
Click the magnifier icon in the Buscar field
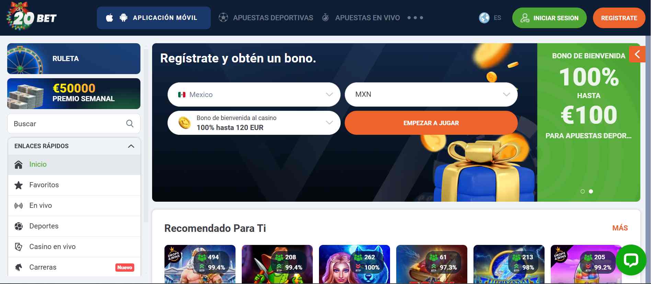(130, 123)
